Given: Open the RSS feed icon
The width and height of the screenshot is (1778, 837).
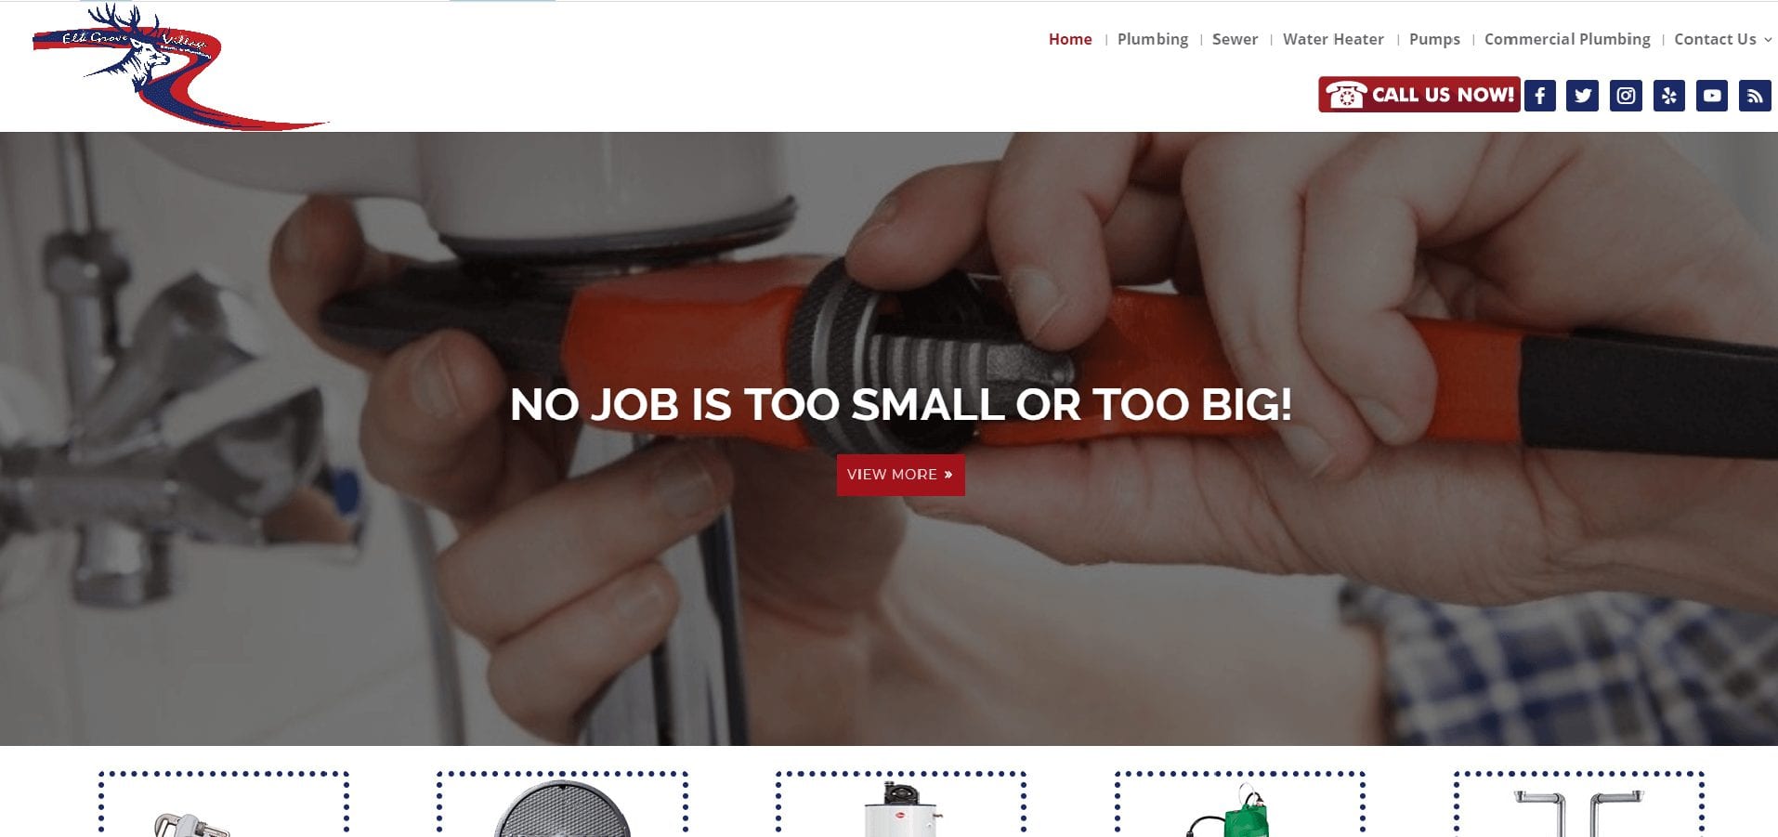Looking at the screenshot, I should point(1755,95).
